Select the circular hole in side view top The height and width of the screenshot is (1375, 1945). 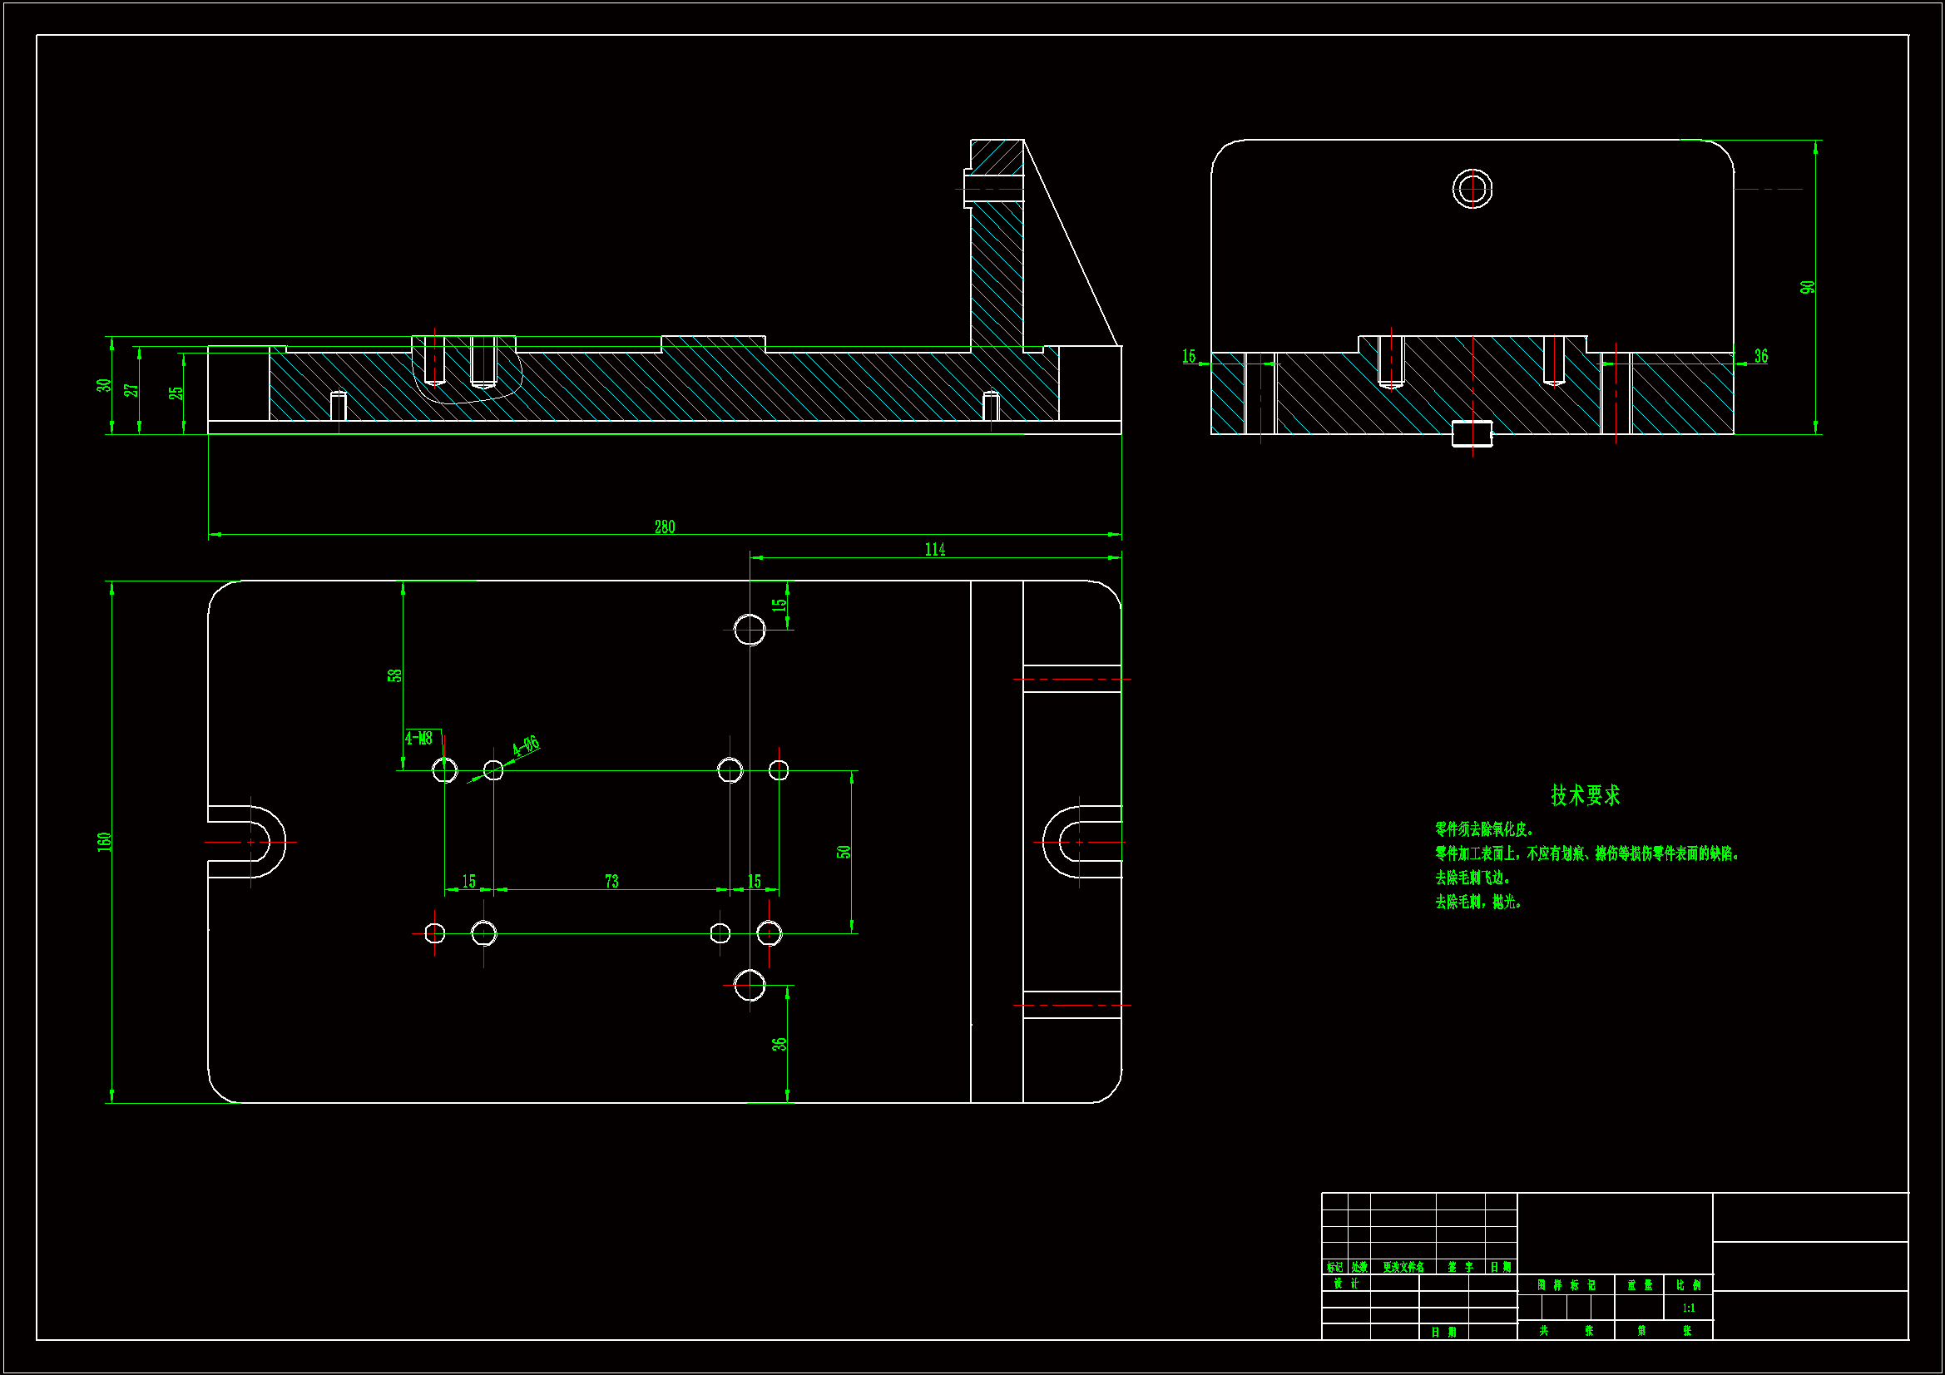point(1472,188)
